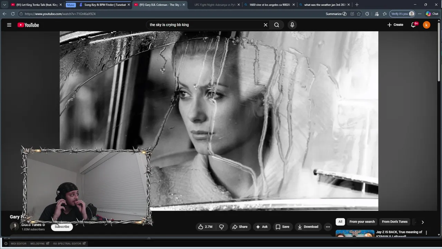This screenshot has width=442, height=249.
Task: Select the Music tab group label
Action: click(x=71, y=5)
